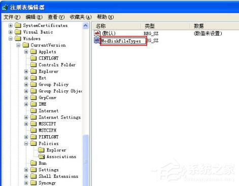Select the Internet Settings key label
Viewport: 239px width, 186px height.
point(59,117)
